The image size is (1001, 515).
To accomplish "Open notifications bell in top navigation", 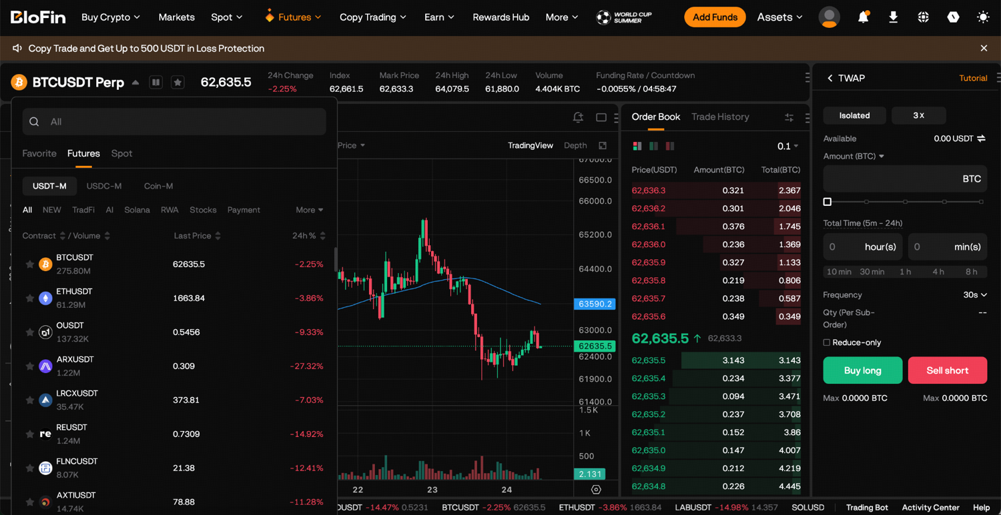I will point(863,17).
